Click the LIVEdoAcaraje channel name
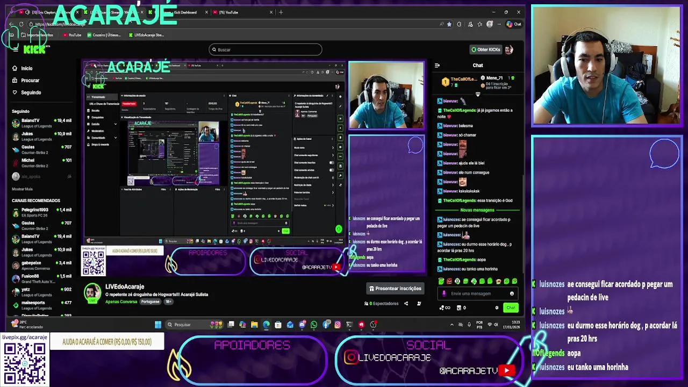The width and height of the screenshot is (688, 387). (125, 287)
